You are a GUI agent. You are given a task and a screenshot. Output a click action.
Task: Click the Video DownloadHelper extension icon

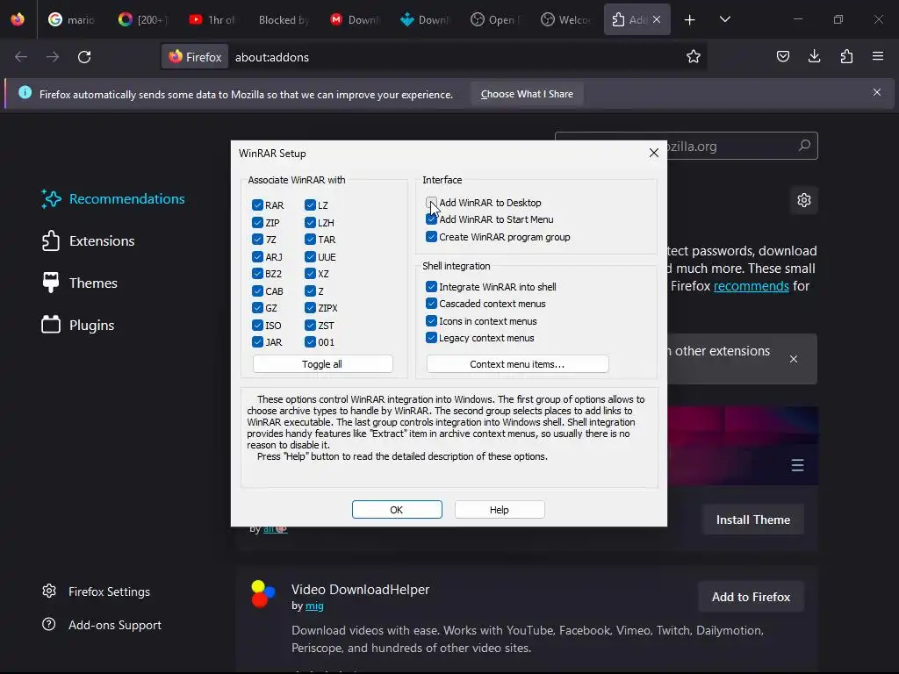(x=263, y=594)
